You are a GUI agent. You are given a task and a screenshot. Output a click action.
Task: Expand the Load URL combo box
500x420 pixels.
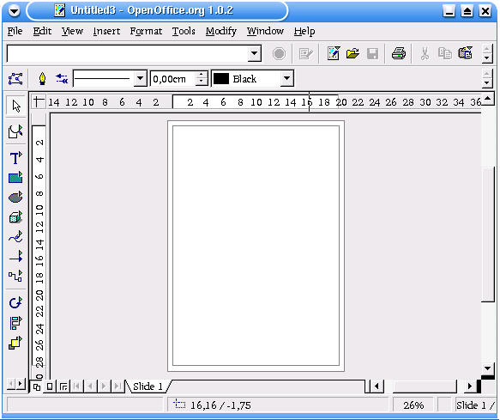tap(254, 53)
